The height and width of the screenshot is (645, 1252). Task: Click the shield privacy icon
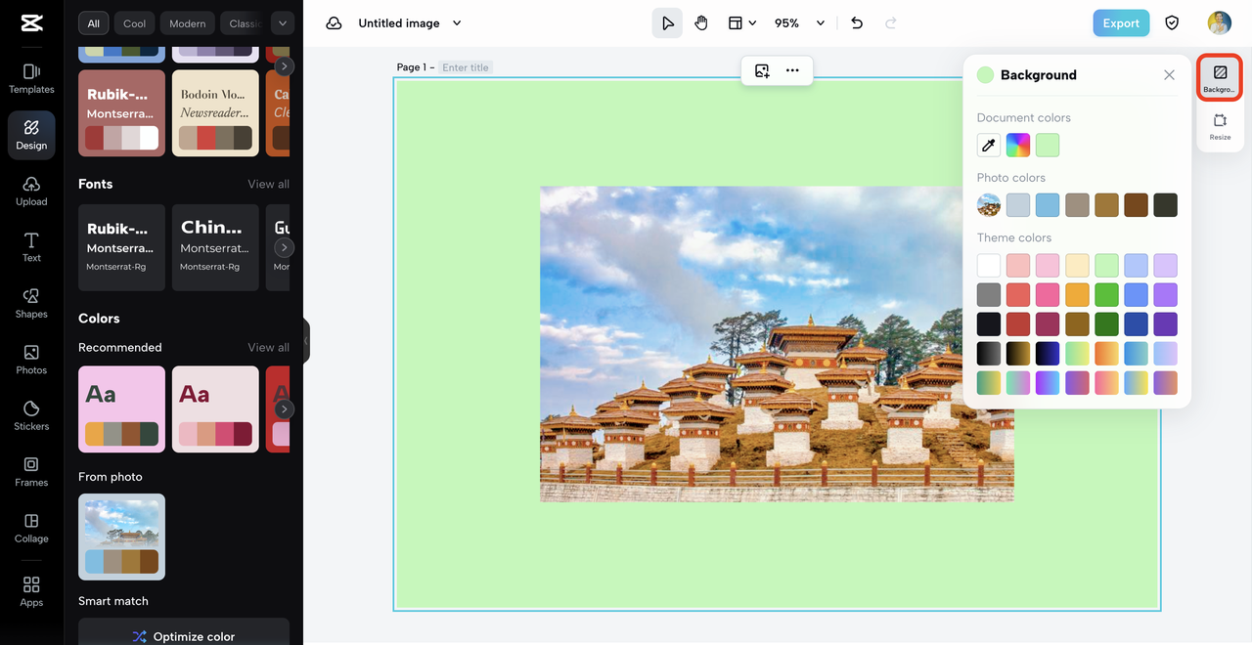point(1172,23)
